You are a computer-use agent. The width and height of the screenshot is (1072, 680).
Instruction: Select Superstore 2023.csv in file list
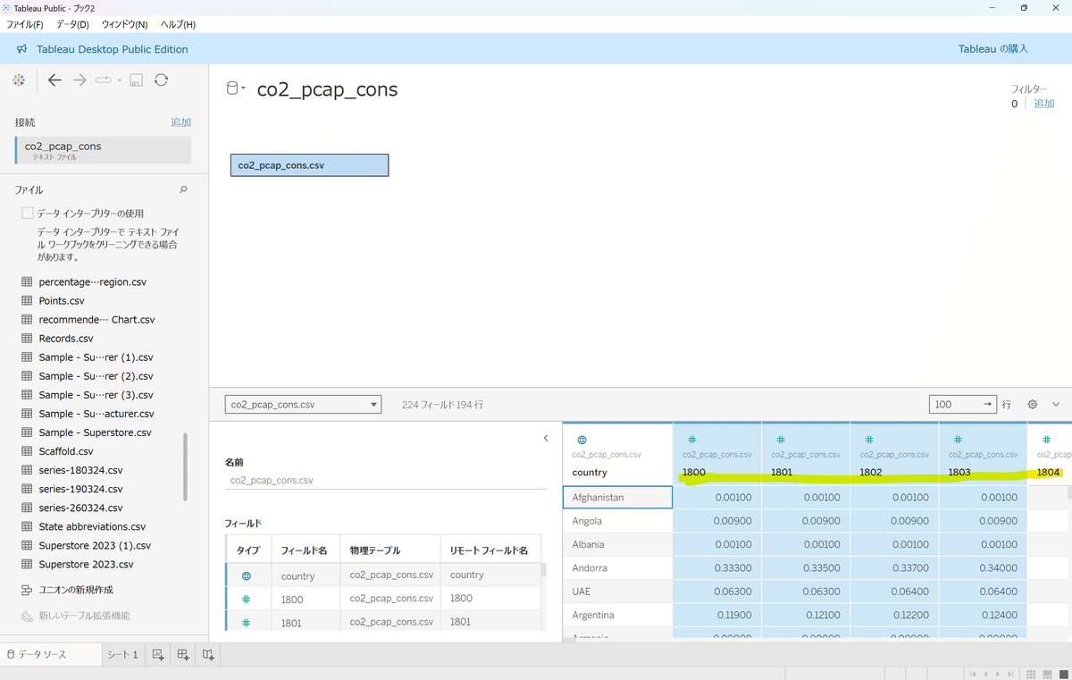pyautogui.click(x=86, y=565)
